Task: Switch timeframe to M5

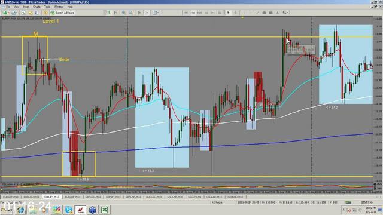Action: tap(186, 13)
